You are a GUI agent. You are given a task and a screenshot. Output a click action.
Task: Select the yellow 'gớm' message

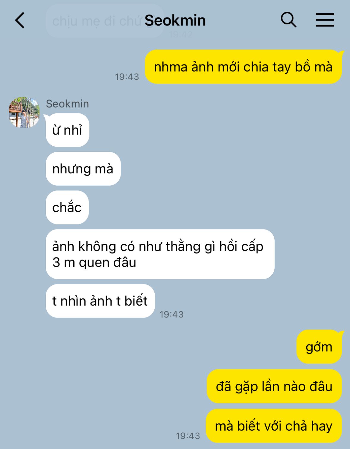tap(319, 347)
